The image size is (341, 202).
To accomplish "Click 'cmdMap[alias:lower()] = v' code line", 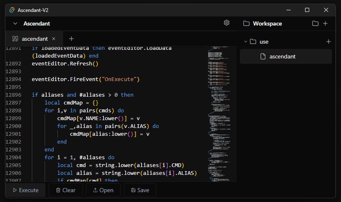I will point(110,134).
